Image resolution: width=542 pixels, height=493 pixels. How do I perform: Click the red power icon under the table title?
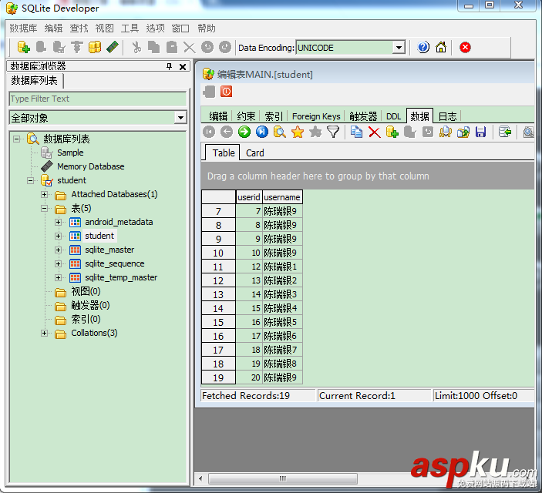(227, 92)
